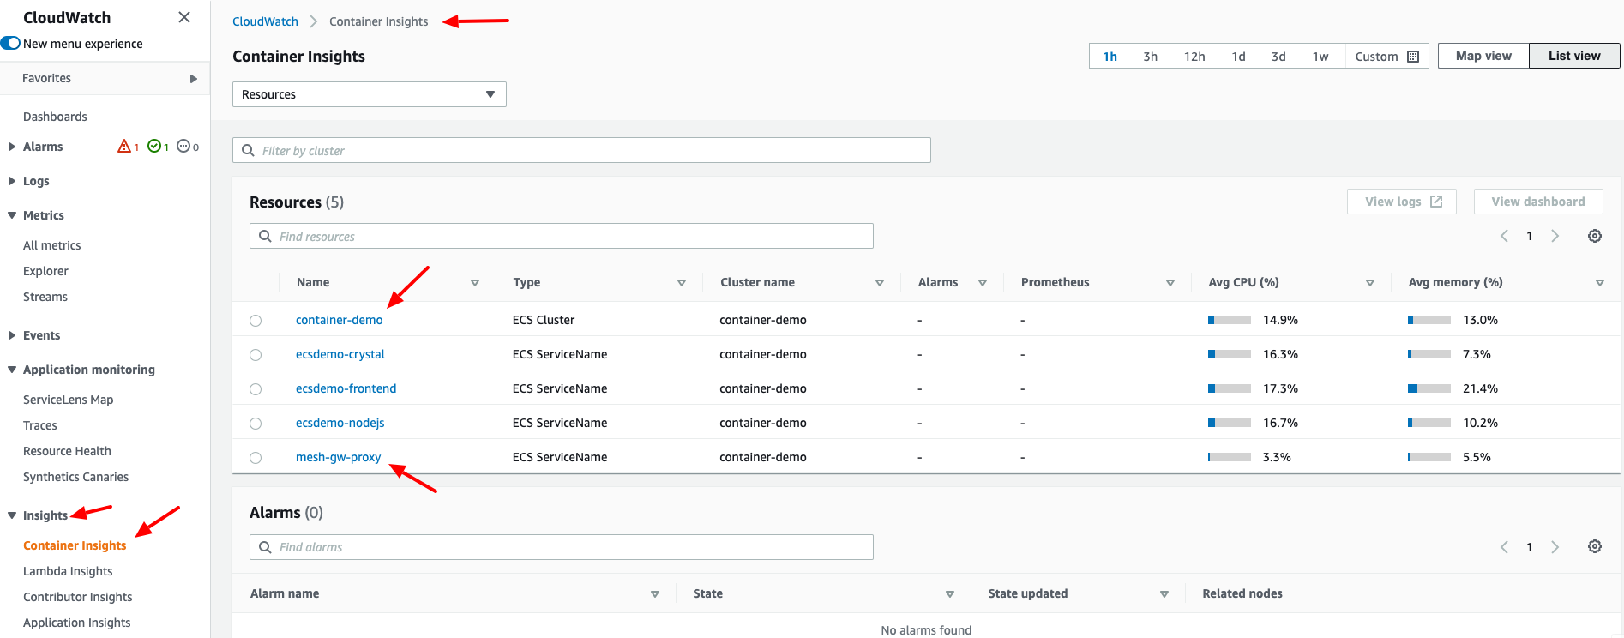Set time range to 12h
Viewport: 1624px width, 638px height.
point(1194,57)
